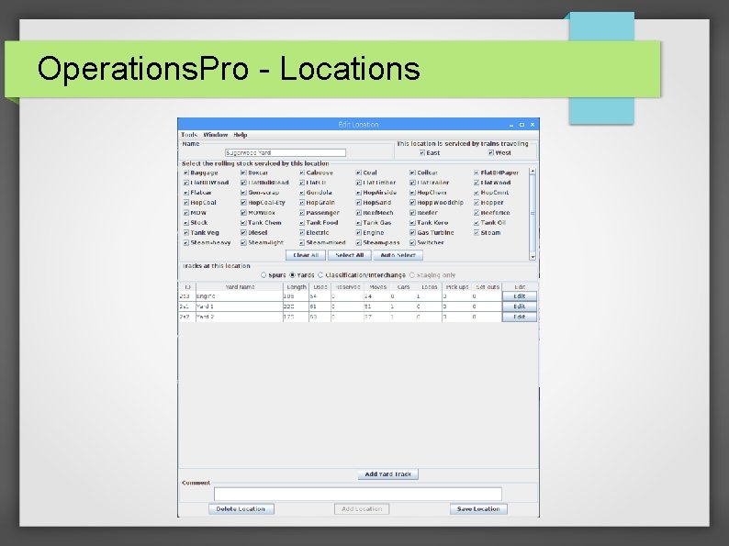This screenshot has width=729, height=546.
Task: Uncheck the Baggage rolling stock checkbox
Action: coord(186,173)
